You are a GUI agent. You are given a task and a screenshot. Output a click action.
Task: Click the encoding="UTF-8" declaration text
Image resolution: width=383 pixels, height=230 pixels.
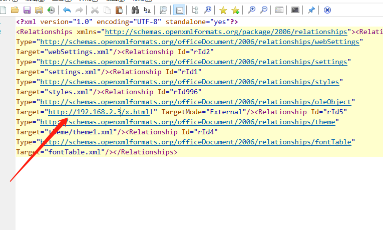pyautogui.click(x=129, y=22)
